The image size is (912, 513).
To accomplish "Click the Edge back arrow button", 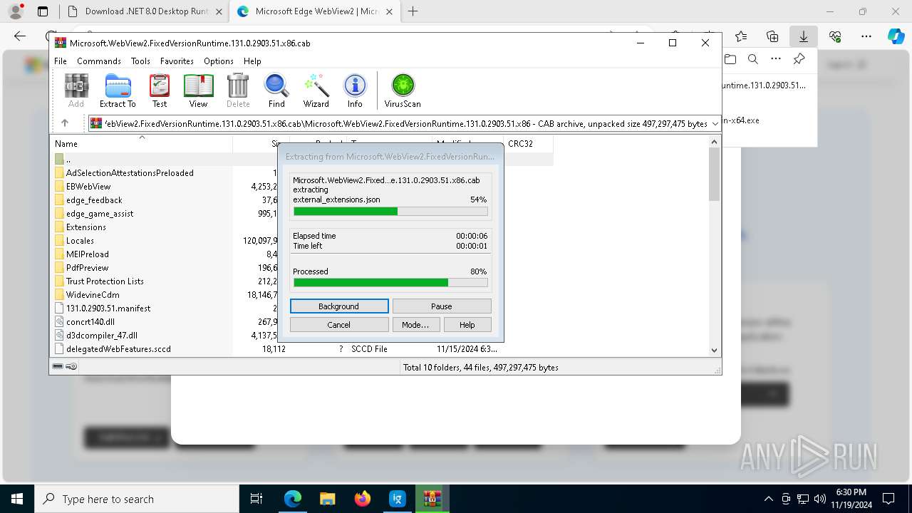I will (20, 36).
